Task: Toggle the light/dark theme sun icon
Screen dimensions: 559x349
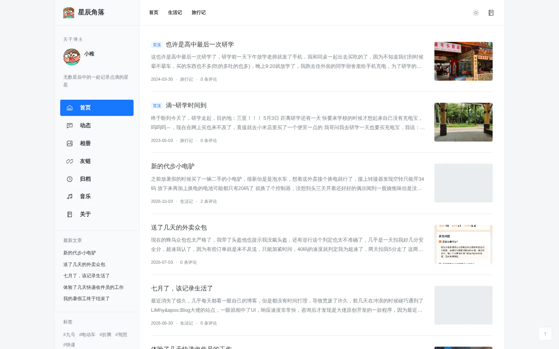Action: click(x=476, y=13)
